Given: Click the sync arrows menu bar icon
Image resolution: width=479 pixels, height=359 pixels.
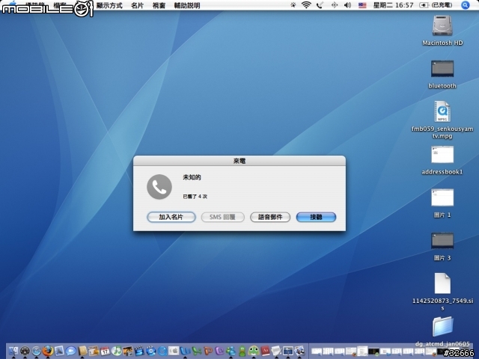Looking at the screenshot, I should point(335,5).
